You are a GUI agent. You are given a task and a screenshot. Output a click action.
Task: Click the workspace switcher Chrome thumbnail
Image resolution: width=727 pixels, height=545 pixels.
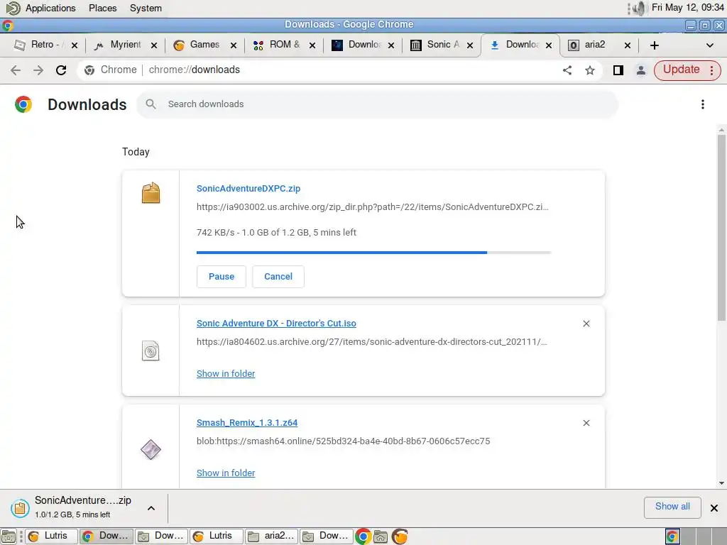click(672, 536)
